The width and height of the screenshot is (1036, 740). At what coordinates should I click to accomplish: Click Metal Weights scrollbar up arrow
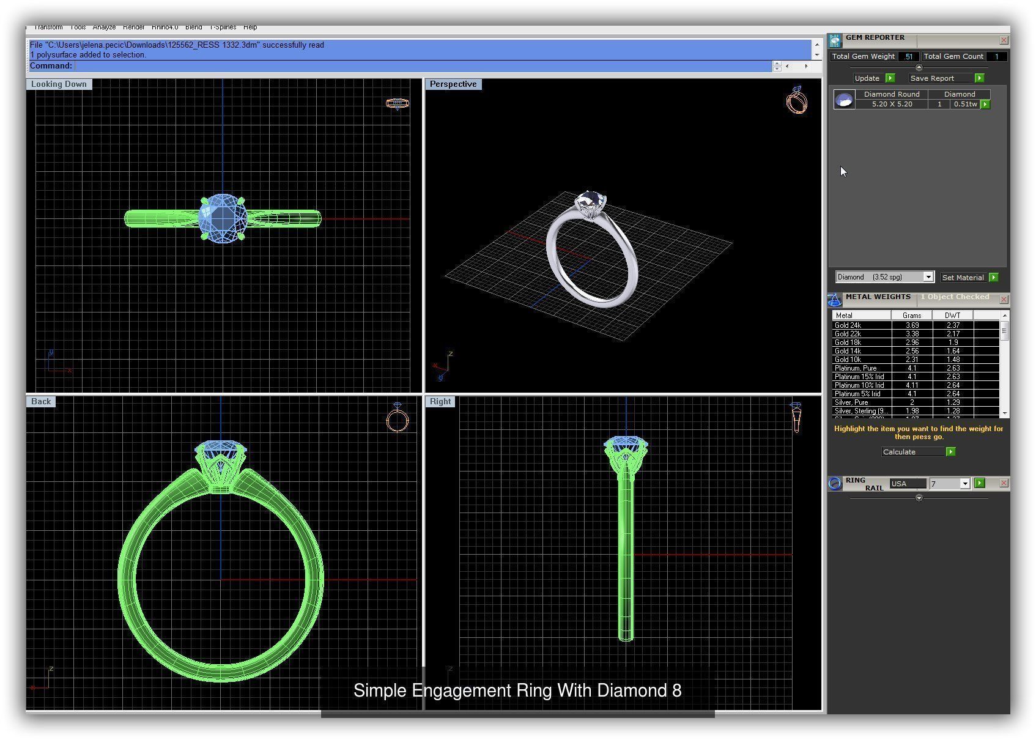tap(1004, 315)
